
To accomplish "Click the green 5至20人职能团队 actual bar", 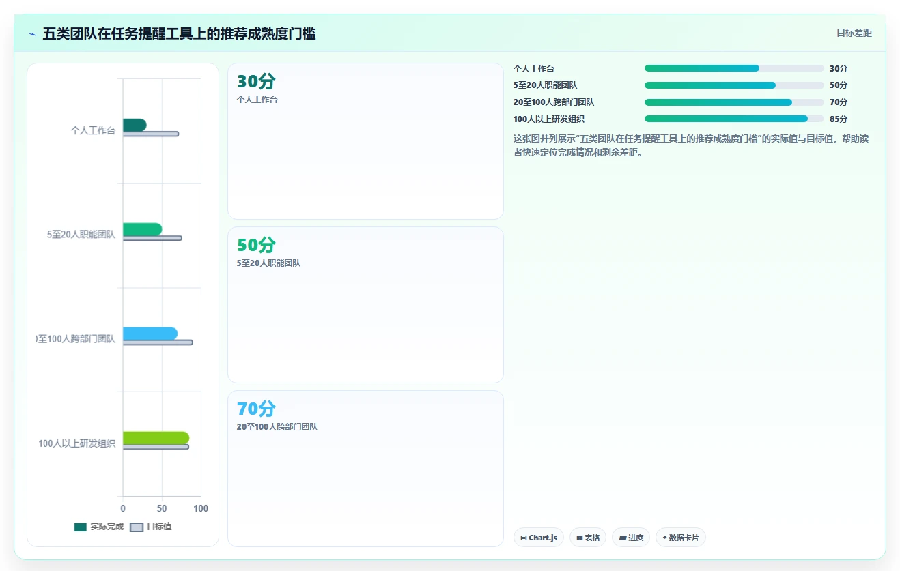I will [142, 229].
